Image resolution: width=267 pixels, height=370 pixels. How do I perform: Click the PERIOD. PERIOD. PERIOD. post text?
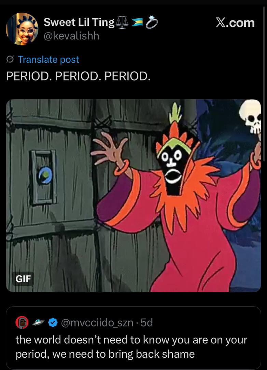78,76
